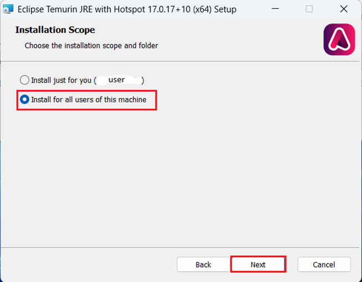The height and width of the screenshot is (282, 362).
Task: Cancel the installation
Action: [324, 264]
